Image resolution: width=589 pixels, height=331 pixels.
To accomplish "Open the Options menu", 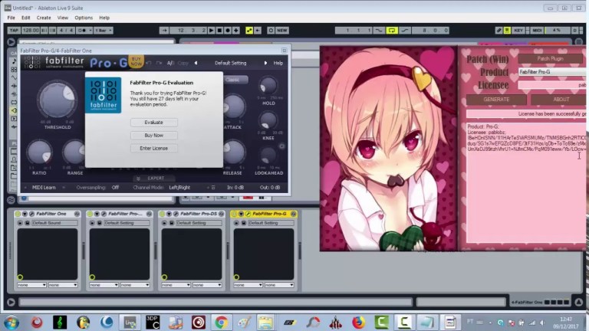I will click(84, 18).
